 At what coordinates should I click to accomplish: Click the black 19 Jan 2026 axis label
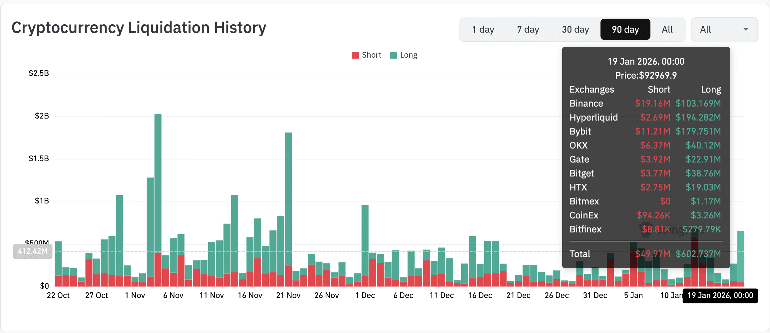[x=720, y=296]
